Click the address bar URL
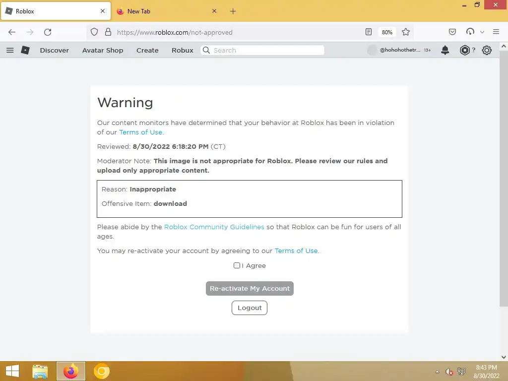The height and width of the screenshot is (381, 508). pos(175,32)
